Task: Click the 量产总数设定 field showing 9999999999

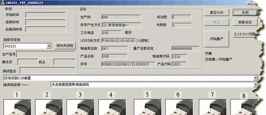Action: [186, 49]
